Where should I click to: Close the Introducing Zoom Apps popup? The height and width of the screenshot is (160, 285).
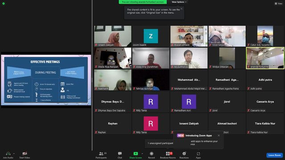(x=219, y=136)
